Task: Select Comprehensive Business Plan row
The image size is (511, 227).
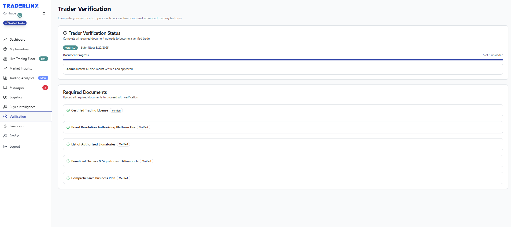Action: pyautogui.click(x=283, y=178)
